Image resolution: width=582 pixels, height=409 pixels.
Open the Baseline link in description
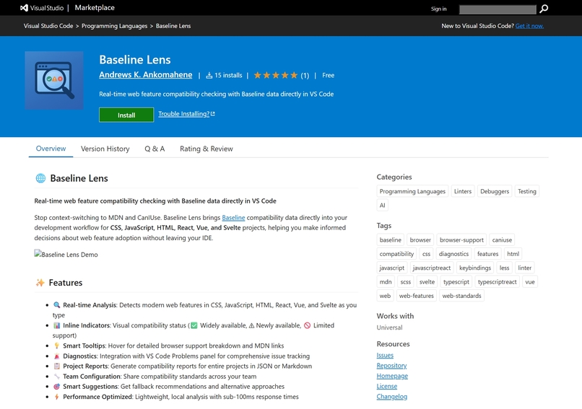[233, 218]
